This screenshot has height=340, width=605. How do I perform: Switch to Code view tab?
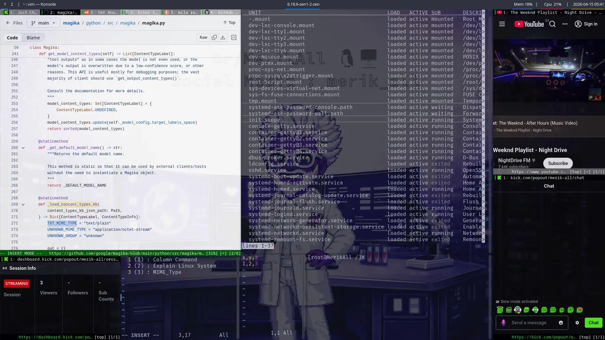(12, 38)
